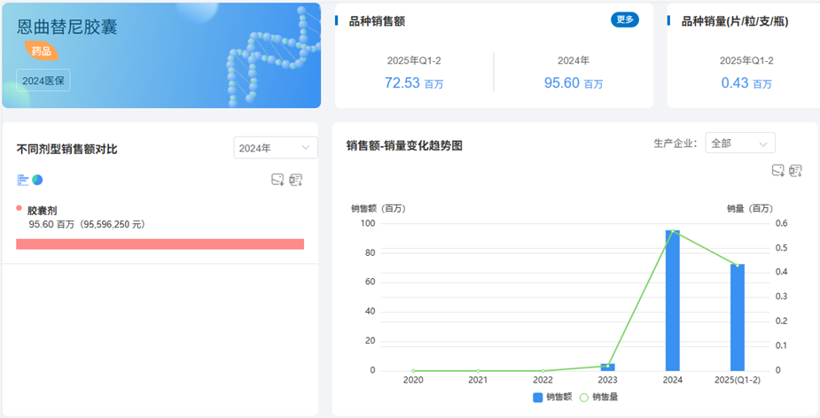This screenshot has width=820, height=418.
Task: Open the 2024年 year dropdown
Action: click(276, 148)
